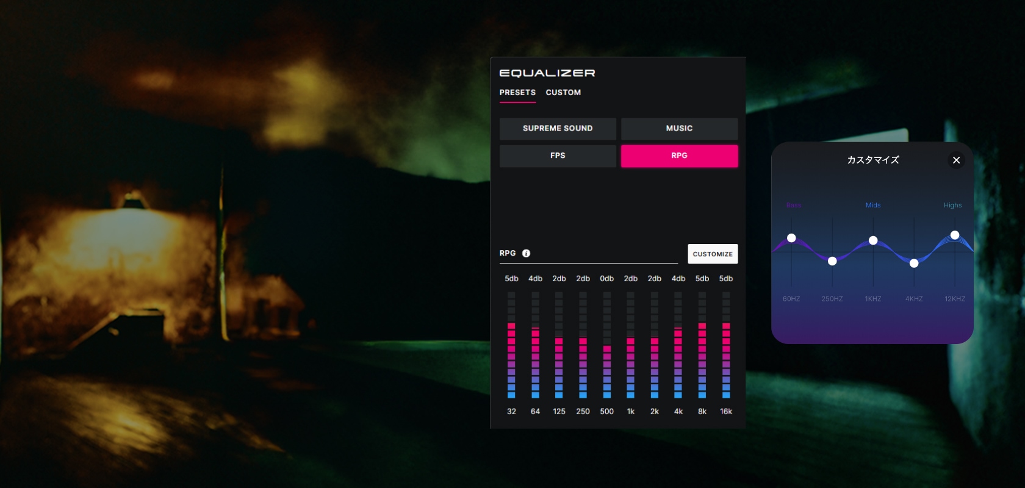Grab the 1KHZ mids slider handle
The height and width of the screenshot is (488, 1025).
tap(873, 240)
